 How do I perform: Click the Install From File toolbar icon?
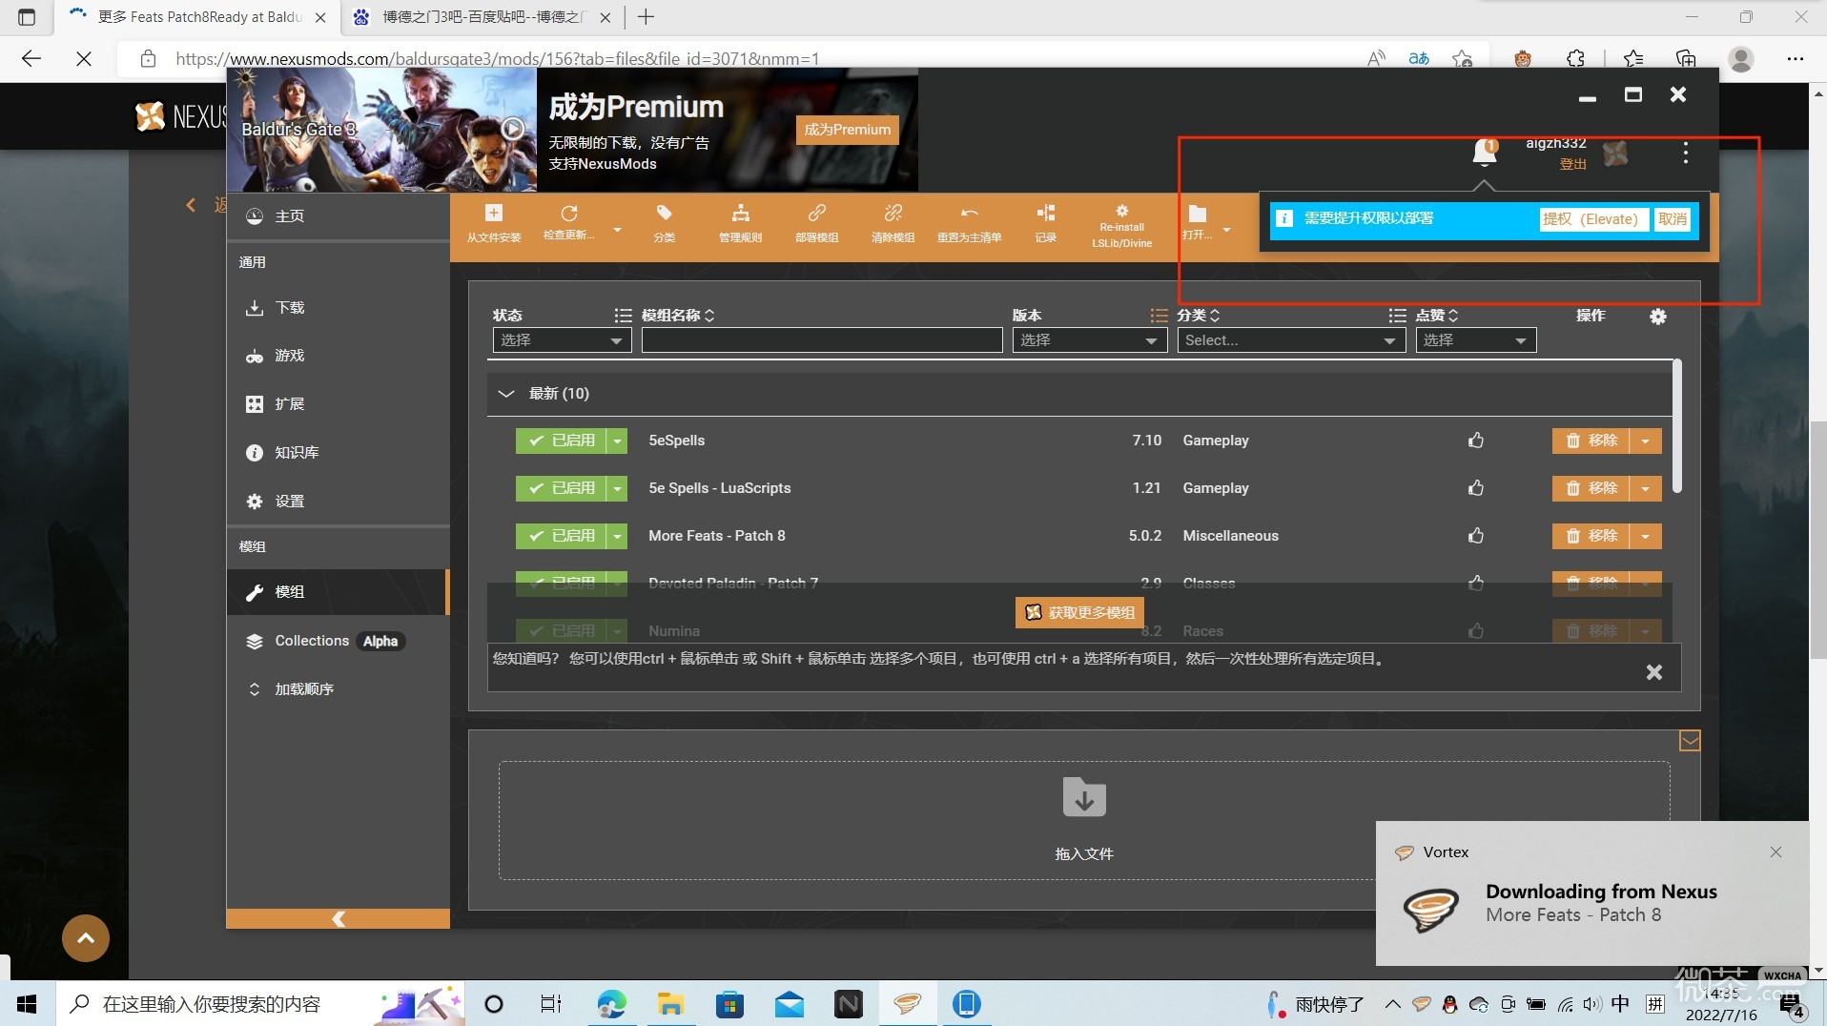[493, 214]
